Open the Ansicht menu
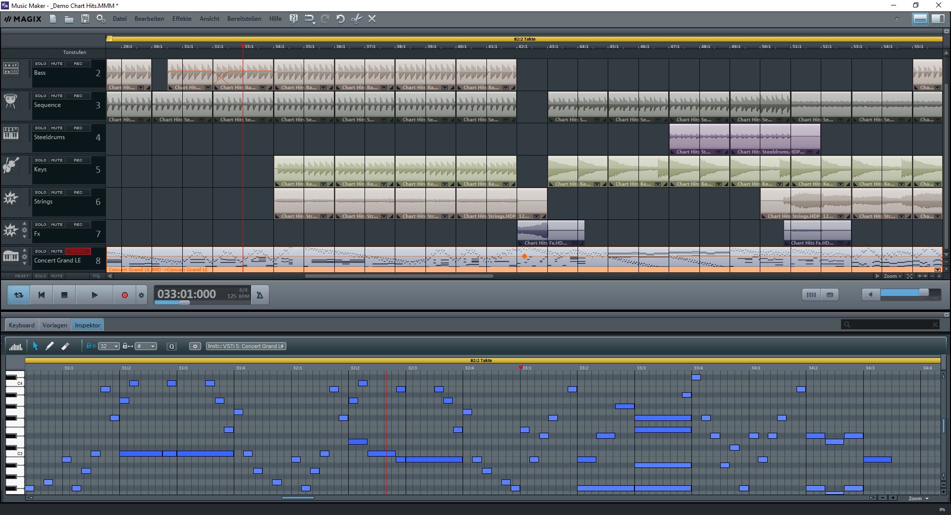The height and width of the screenshot is (515, 951). tap(210, 19)
